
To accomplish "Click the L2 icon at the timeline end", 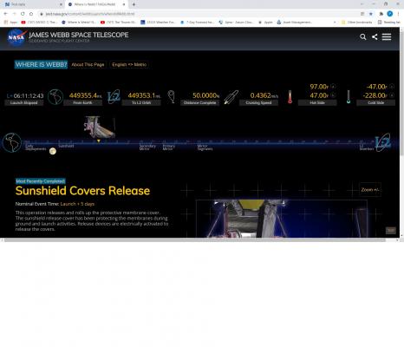I will pyautogui.click(x=383, y=142).
